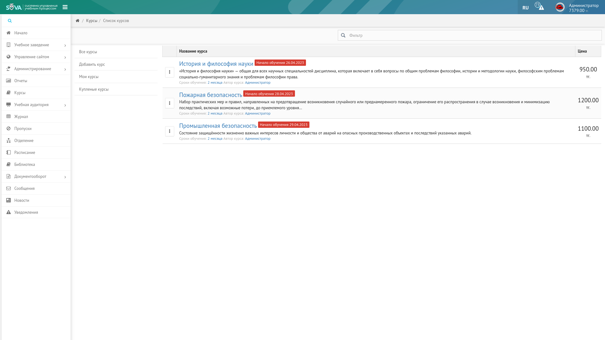Image resolution: width=605 pixels, height=340 pixels.
Task: Expand Документооборот submenu chevron
Action: pos(65,177)
